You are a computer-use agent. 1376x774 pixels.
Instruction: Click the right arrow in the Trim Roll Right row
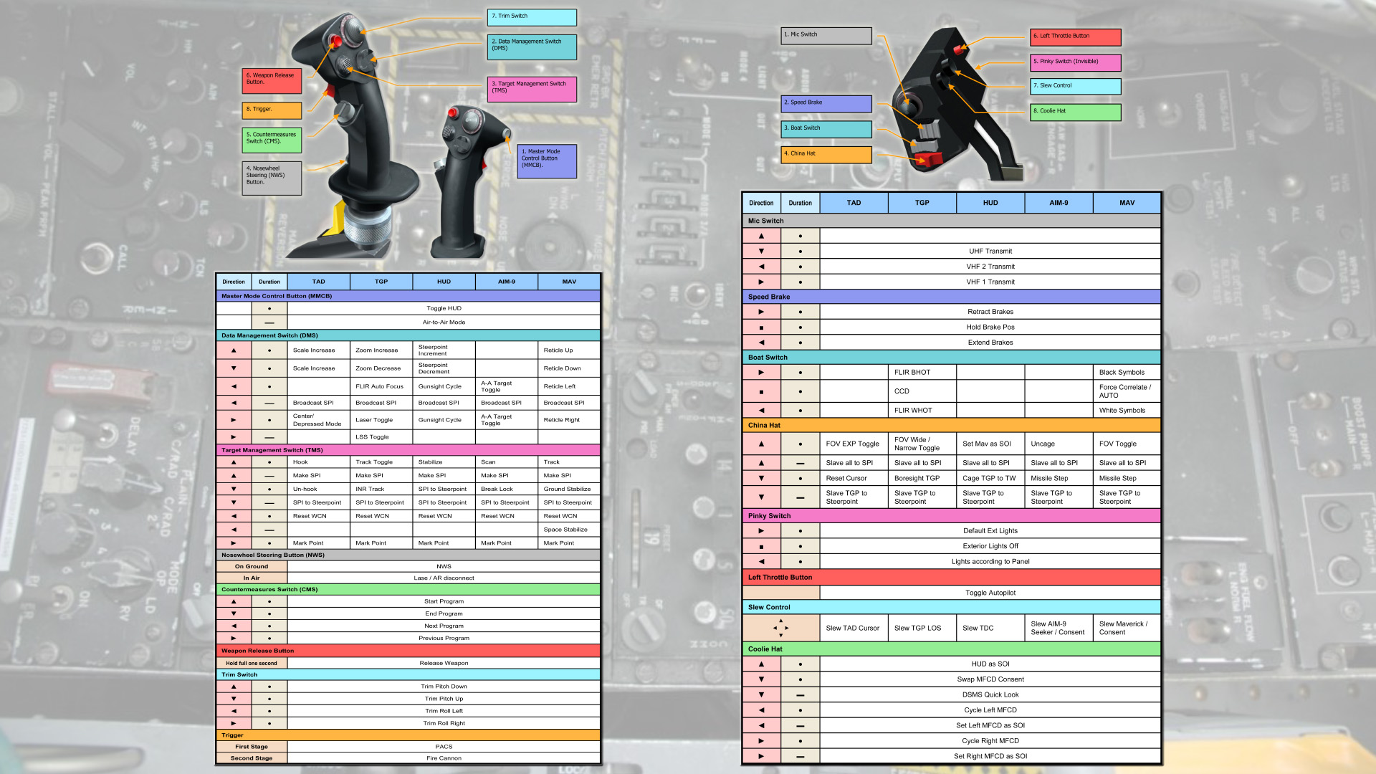[x=234, y=723]
